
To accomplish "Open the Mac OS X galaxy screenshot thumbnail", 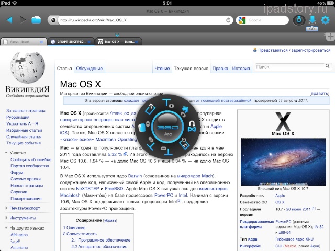I will (x=283, y=162).
